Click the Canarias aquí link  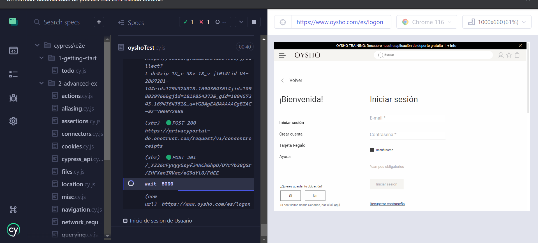(x=337, y=205)
